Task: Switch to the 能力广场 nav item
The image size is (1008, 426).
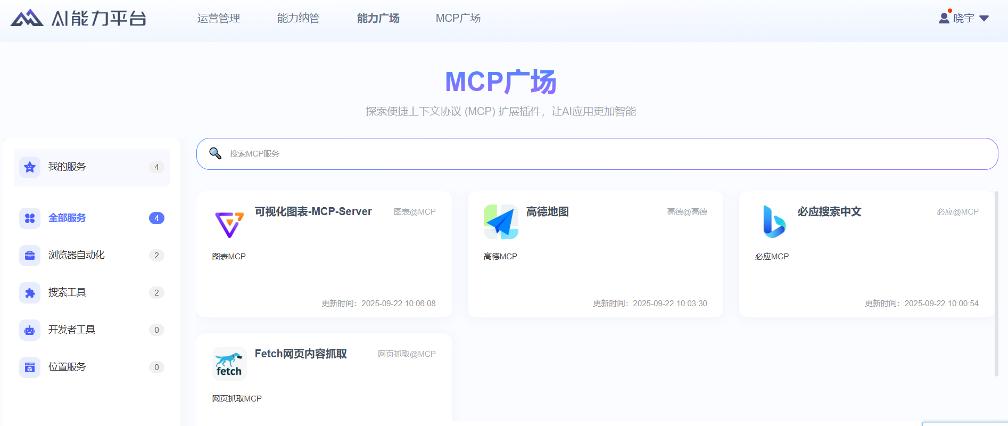Action: pos(378,18)
